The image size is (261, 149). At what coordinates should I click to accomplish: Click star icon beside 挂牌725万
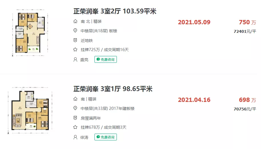[75, 50]
